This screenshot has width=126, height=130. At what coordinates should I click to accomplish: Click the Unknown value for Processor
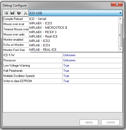pos(92,60)
